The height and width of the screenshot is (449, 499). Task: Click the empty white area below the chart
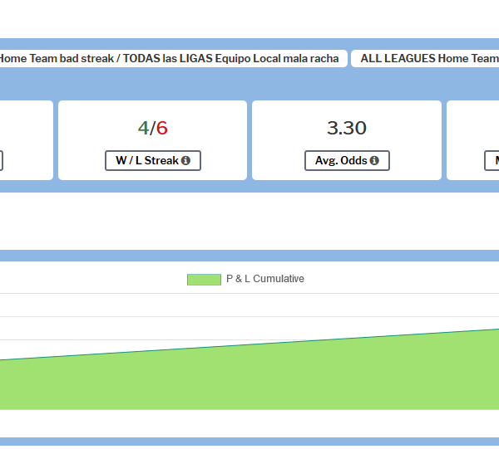(249, 423)
